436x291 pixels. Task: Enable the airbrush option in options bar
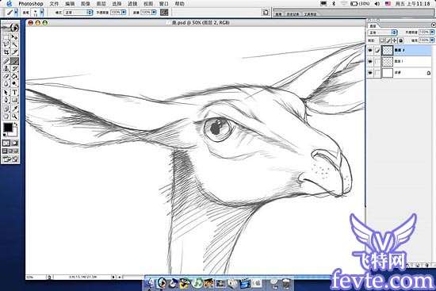[164, 12]
